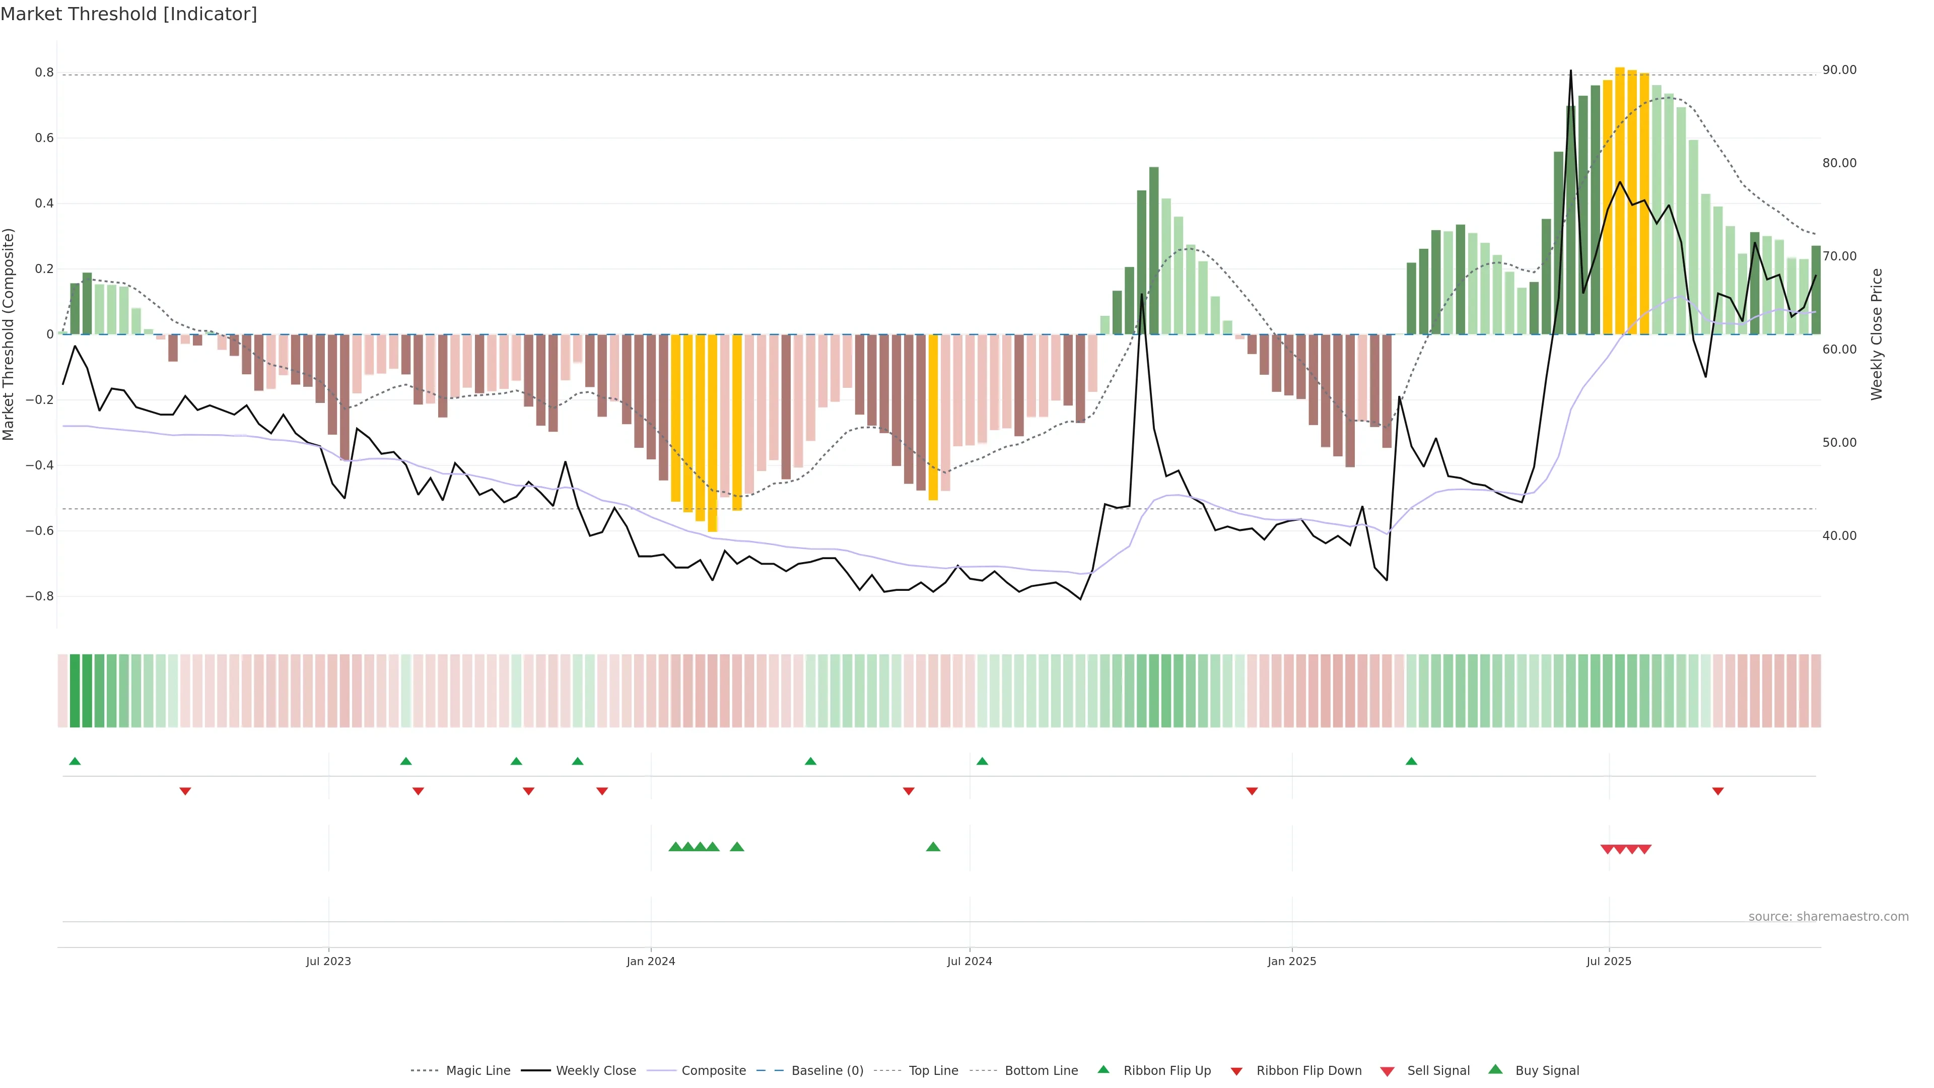Hide the Baseline (0) series via legend

tap(826, 1071)
